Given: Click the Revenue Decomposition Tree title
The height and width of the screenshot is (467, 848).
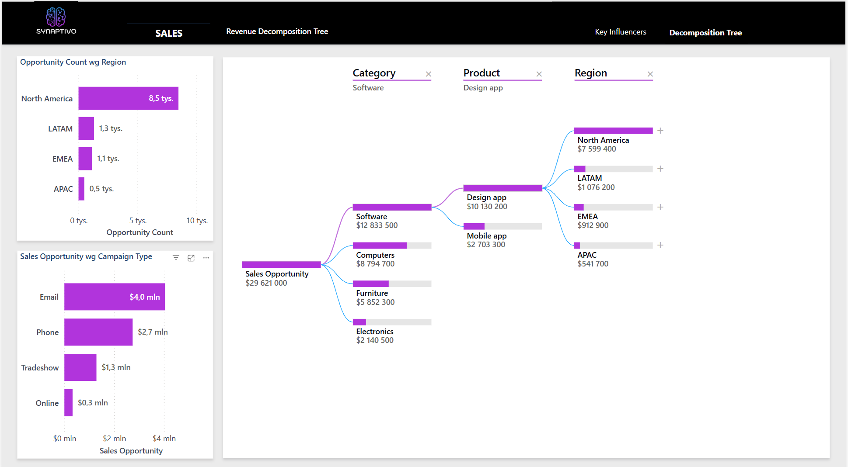Looking at the screenshot, I should tap(277, 31).
